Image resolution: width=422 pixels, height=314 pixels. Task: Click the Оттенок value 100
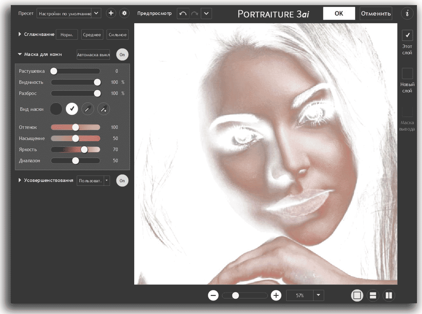tap(115, 127)
